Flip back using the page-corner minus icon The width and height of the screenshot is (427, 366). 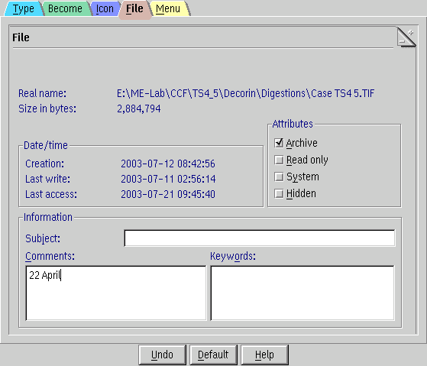402,42
